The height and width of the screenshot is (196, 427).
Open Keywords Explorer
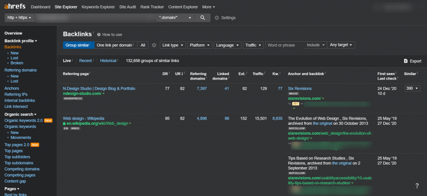pos(98,7)
